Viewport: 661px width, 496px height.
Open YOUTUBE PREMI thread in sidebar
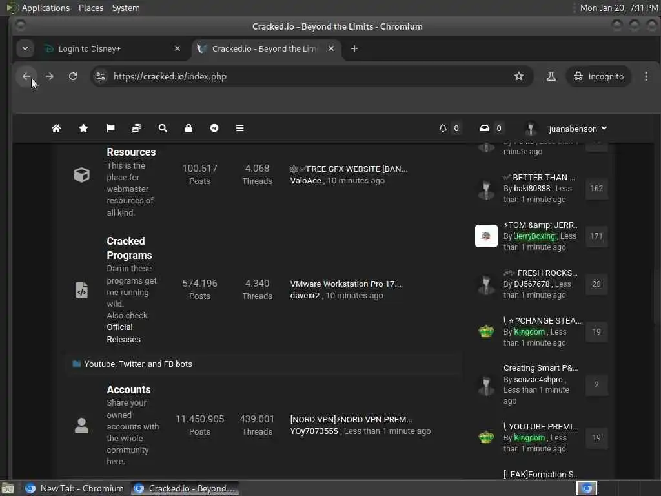click(x=541, y=426)
